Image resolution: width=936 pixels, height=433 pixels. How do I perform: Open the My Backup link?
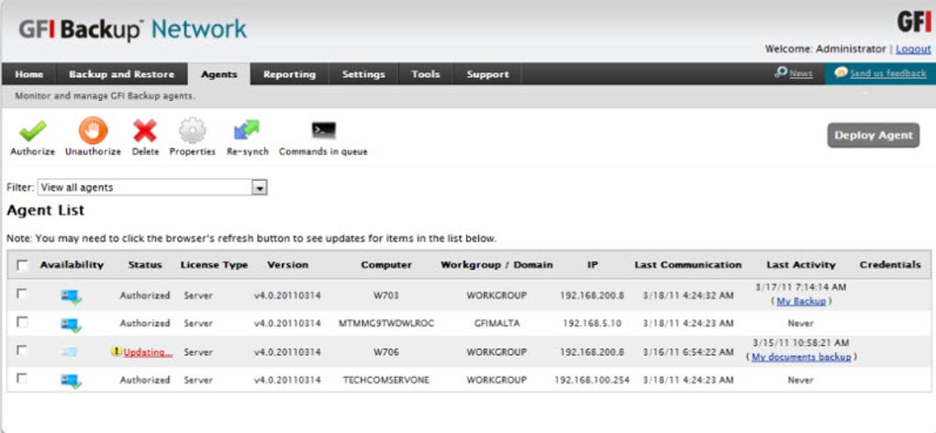pos(801,302)
